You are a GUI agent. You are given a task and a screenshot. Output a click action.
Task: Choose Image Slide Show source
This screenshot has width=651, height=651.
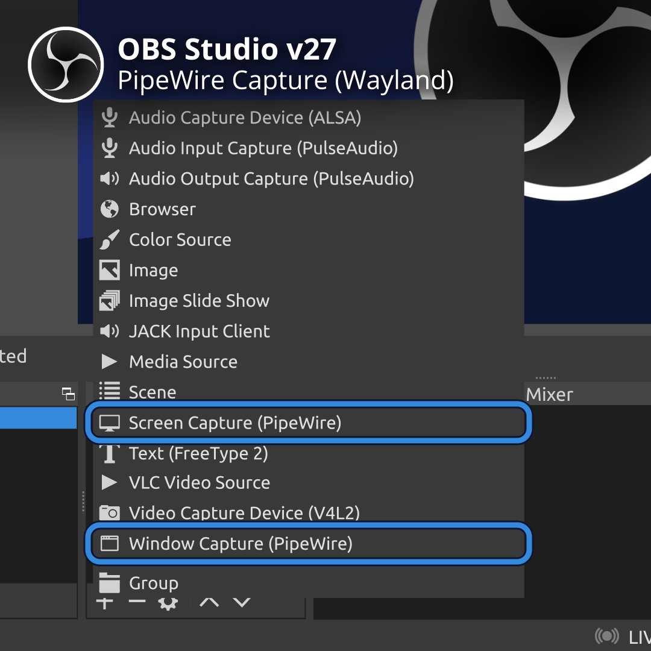pos(309,301)
